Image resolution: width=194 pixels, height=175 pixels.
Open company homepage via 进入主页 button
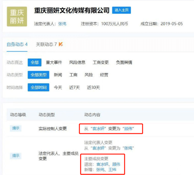coord(121,10)
